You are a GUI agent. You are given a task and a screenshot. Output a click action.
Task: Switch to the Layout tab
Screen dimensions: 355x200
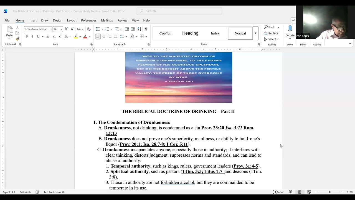[x=72, y=20]
